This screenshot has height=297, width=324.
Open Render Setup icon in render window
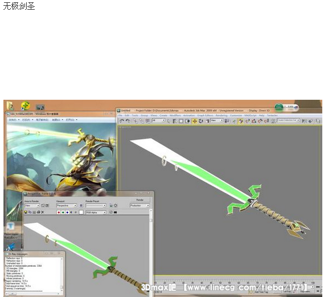[x=111, y=205]
